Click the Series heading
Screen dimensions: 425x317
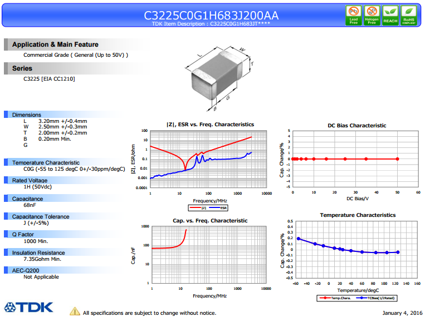coord(22,68)
